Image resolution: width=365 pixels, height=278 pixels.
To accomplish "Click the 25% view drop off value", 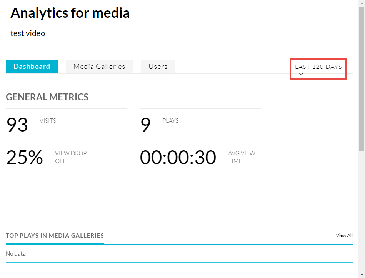I will (25, 157).
